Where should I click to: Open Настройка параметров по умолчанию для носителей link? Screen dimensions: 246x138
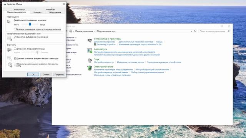[125, 52]
